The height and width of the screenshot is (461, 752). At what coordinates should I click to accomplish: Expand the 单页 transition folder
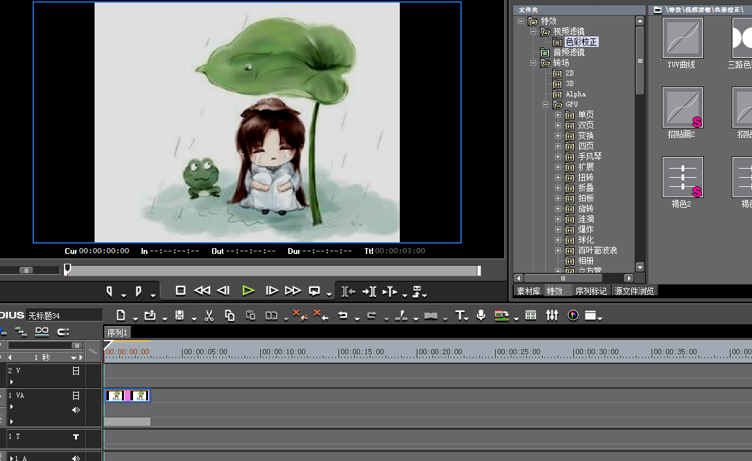coord(558,115)
